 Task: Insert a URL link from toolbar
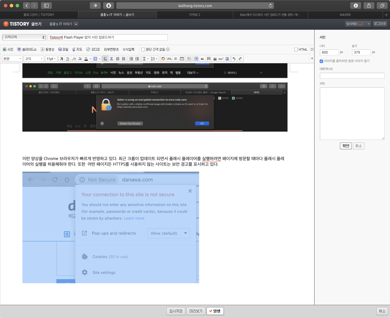tap(169, 59)
